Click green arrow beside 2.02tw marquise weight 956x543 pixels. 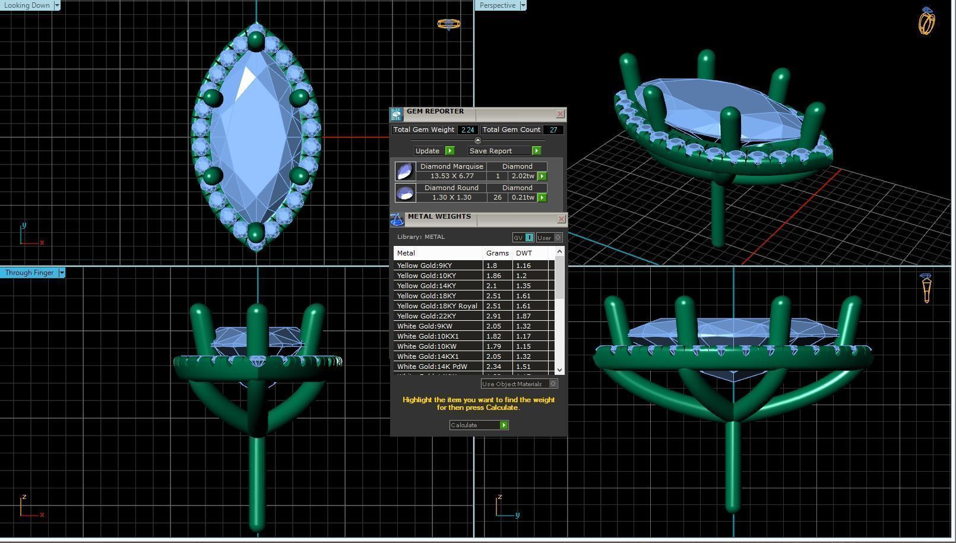(542, 176)
